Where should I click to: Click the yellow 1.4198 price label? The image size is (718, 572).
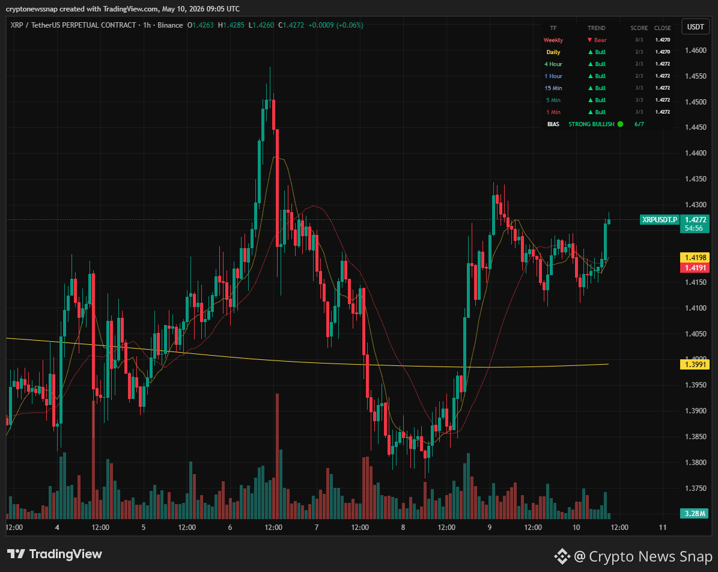695,257
